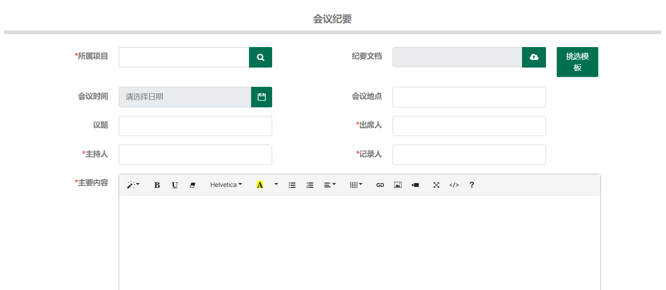The width and height of the screenshot is (666, 290).
Task: Click the search icon beside 所属项目
Action: [x=261, y=57]
